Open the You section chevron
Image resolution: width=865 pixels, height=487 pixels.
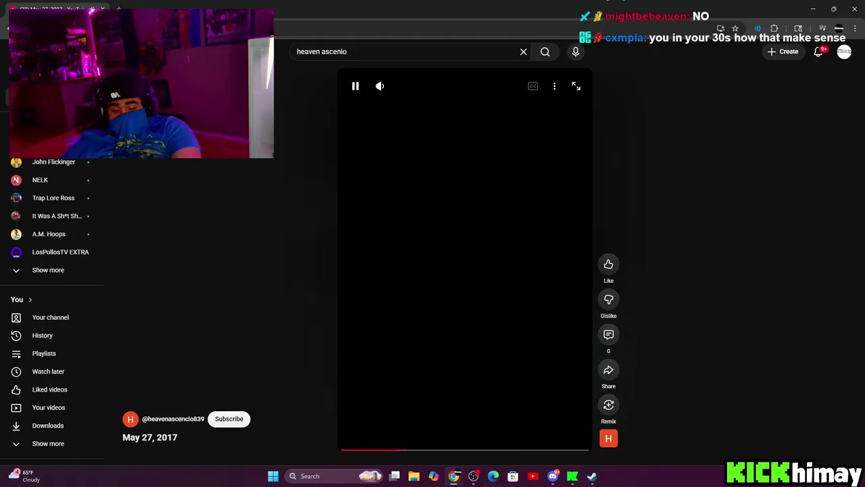[x=30, y=300]
